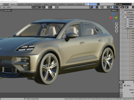
Task: Switch to wireframe viewport shading
Action: point(108,7)
